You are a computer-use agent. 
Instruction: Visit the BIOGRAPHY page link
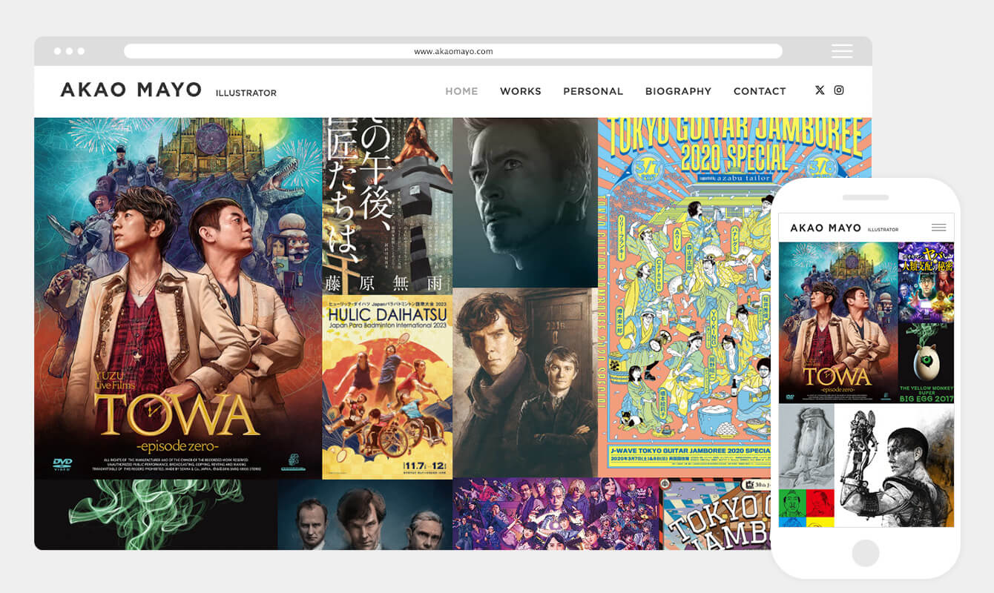pos(678,91)
